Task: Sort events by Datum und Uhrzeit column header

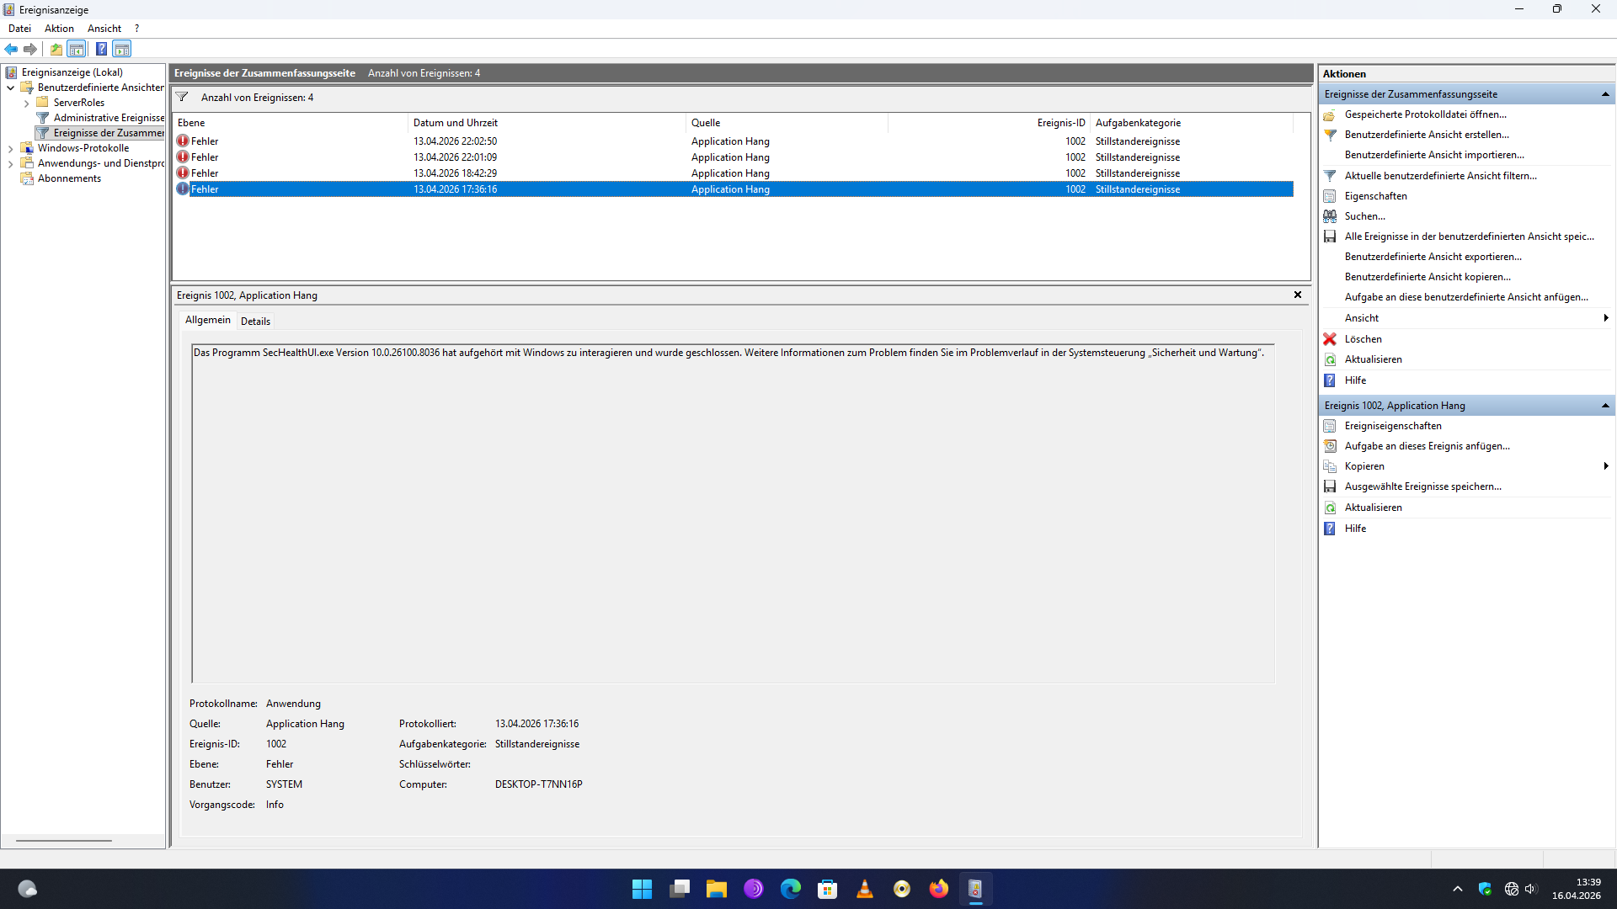Action: tap(456, 123)
